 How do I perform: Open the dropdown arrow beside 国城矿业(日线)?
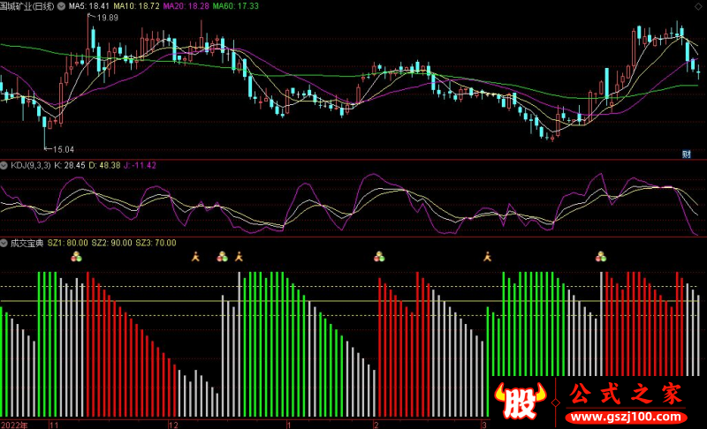click(61, 6)
